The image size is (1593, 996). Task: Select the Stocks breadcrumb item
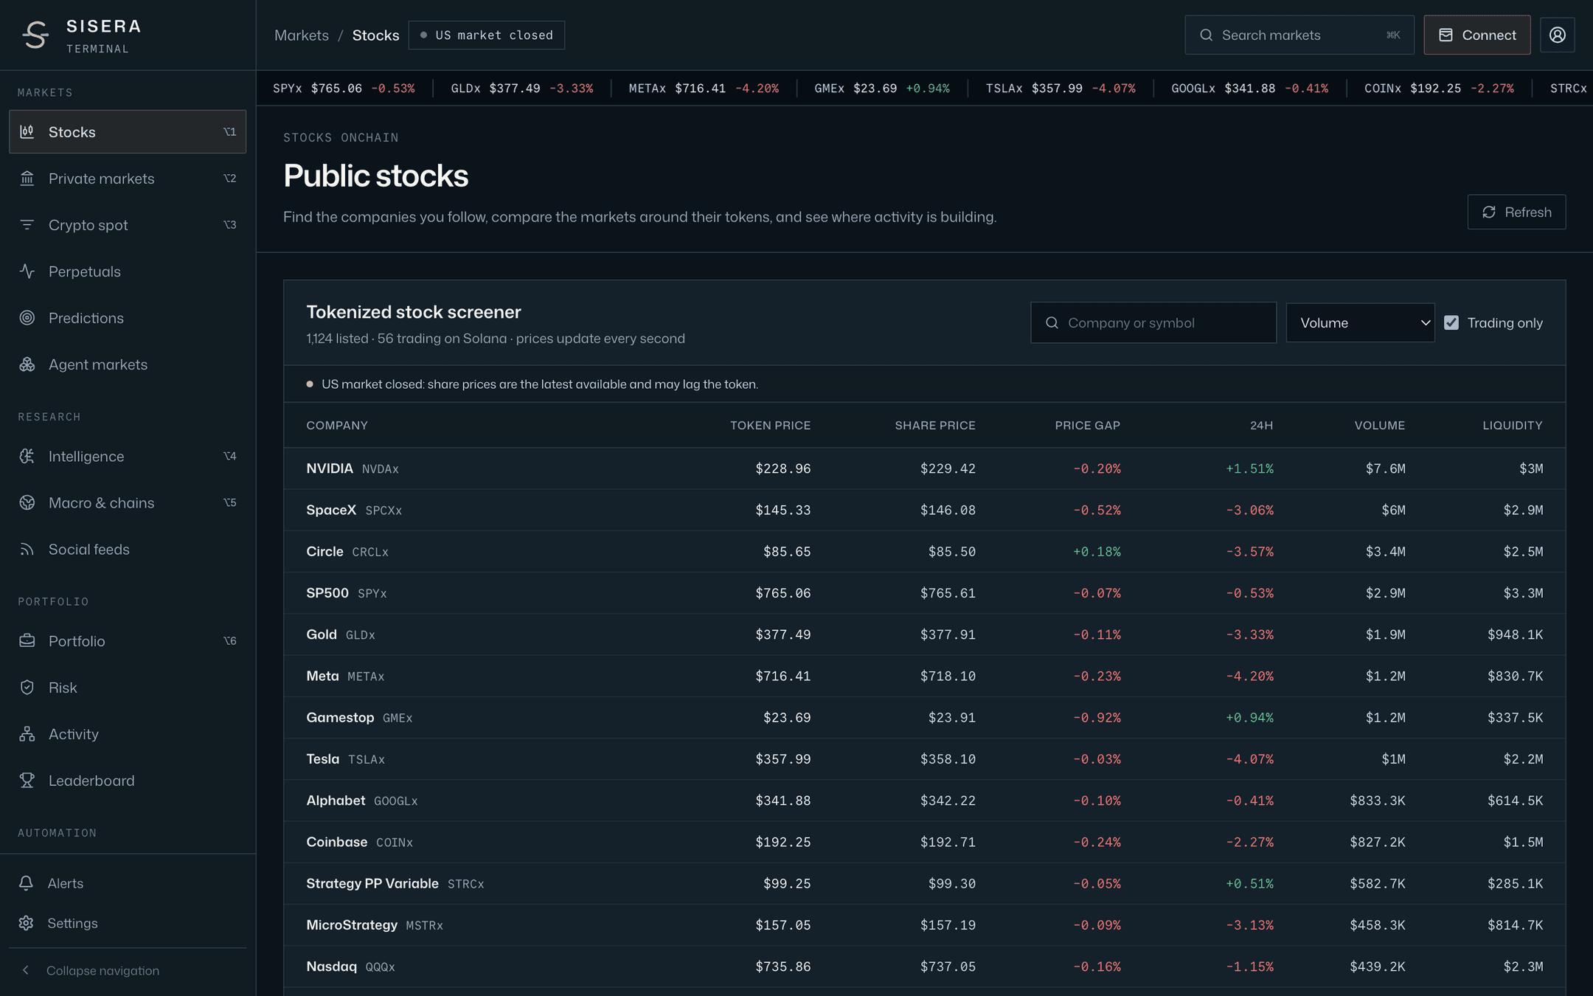(375, 35)
